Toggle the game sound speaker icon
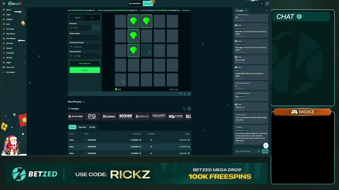This screenshot has height=190, width=339. click(x=181, y=94)
